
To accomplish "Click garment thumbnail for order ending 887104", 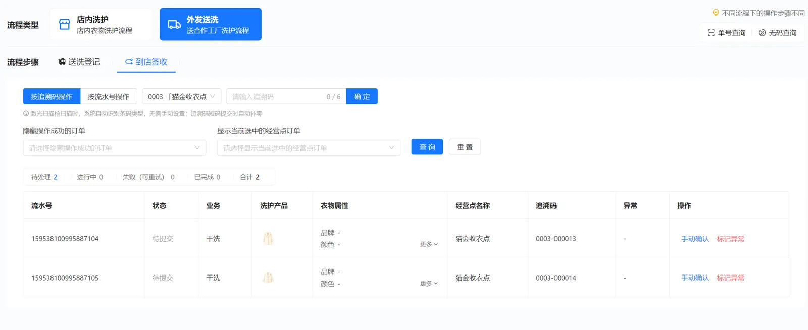I will (x=268, y=238).
